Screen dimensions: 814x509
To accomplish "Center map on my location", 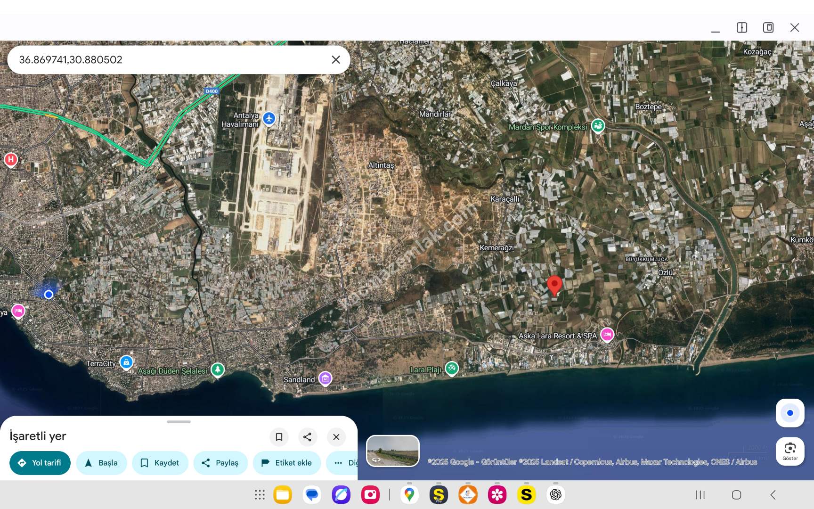I will pos(790,413).
